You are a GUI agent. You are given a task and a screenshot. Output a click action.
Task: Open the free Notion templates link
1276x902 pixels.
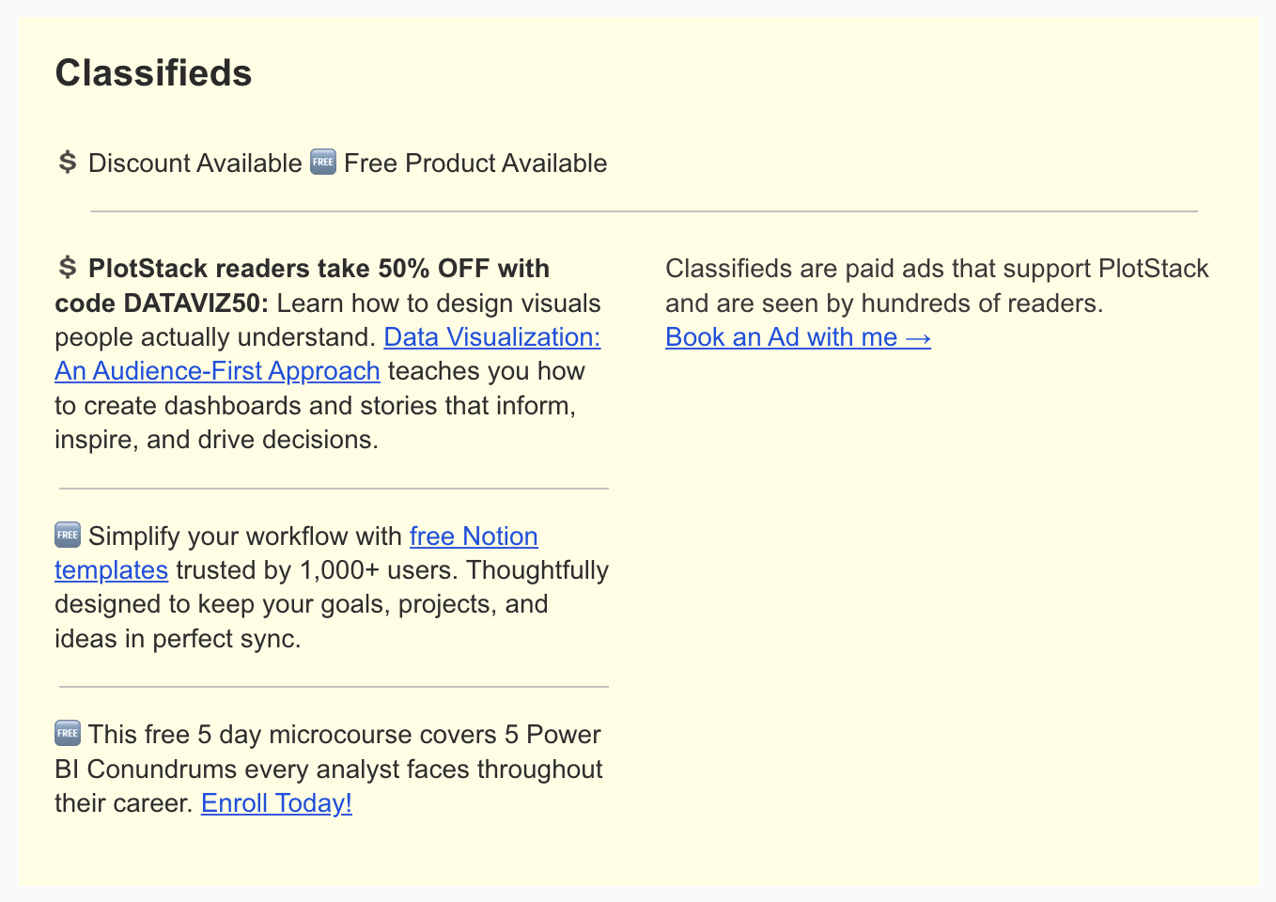tap(474, 537)
